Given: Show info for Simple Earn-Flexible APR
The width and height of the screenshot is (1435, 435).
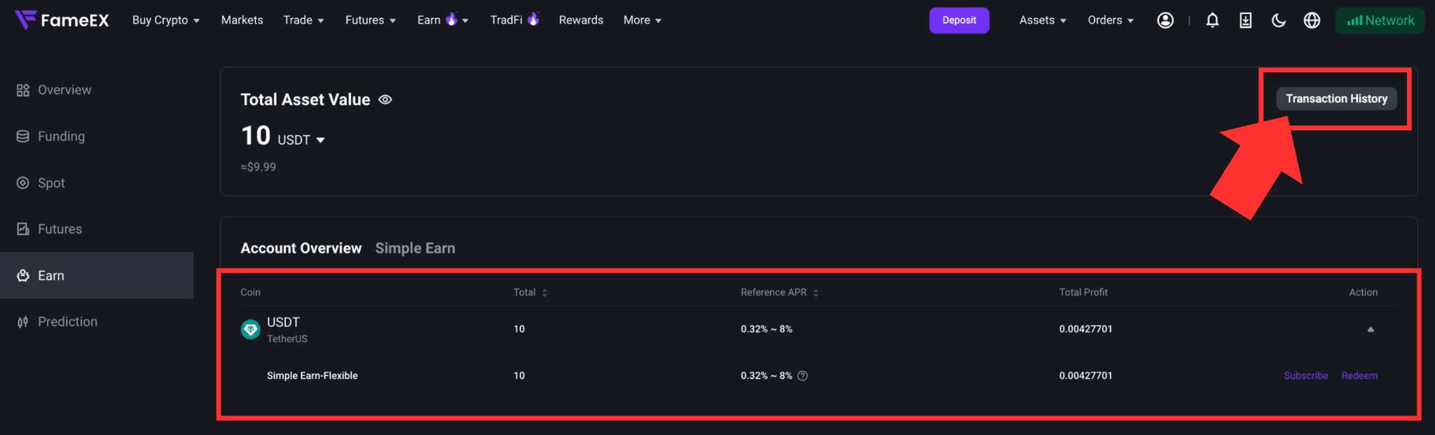Looking at the screenshot, I should point(803,376).
